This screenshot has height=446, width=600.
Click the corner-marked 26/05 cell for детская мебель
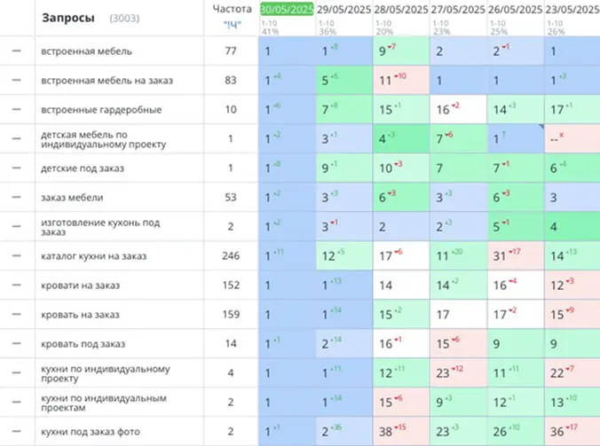point(516,138)
